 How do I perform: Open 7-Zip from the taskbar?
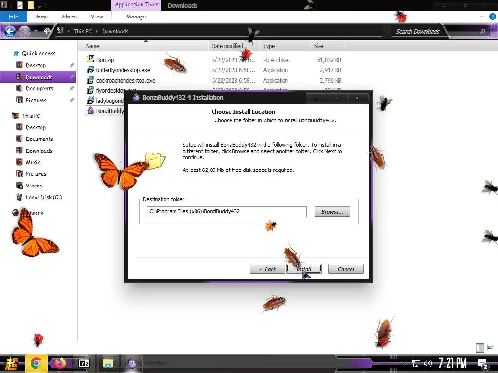click(84, 363)
